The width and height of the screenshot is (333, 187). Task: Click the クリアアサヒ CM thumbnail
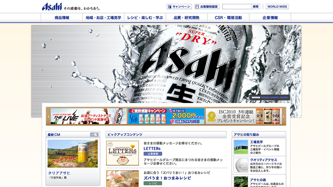coord(73,153)
